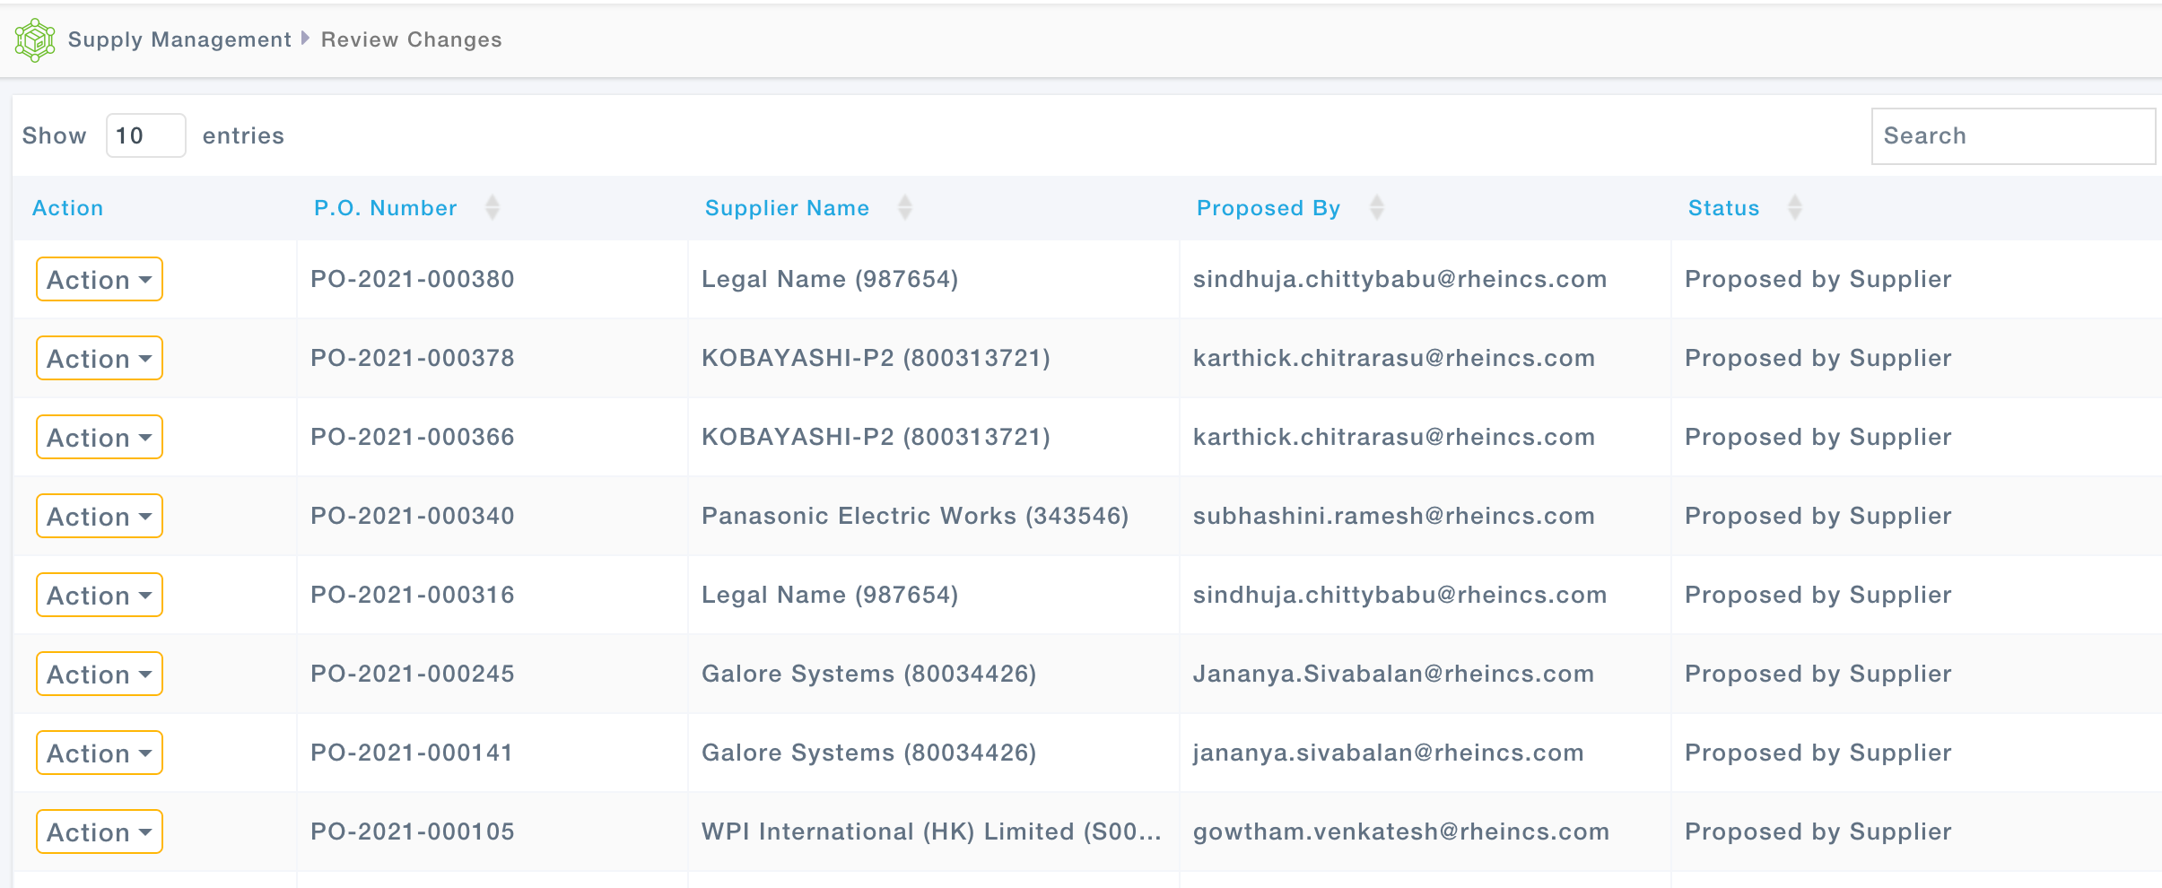Select the PO-2021-000340 Panasonic Electric Works cell
2162x888 pixels.
914,517
